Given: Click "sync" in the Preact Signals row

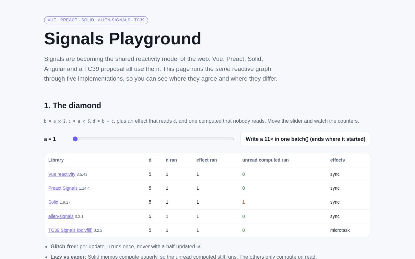Looking at the screenshot, I should coord(335,188).
